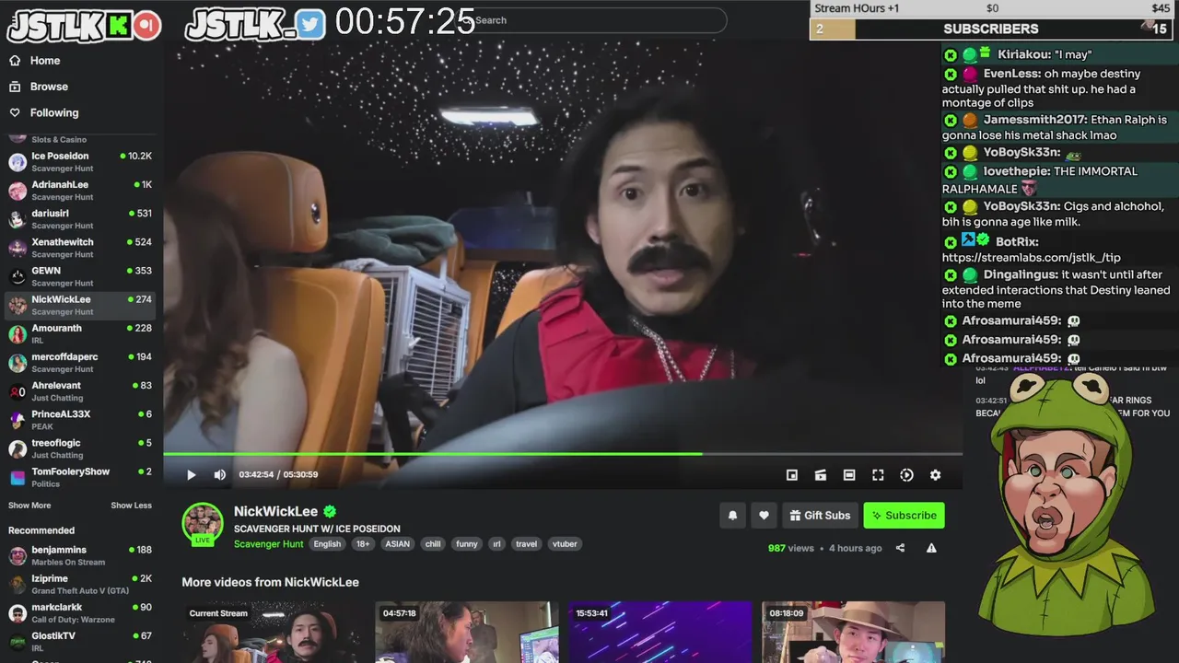Mute the video volume speaker icon
1179x663 pixels.
point(219,475)
